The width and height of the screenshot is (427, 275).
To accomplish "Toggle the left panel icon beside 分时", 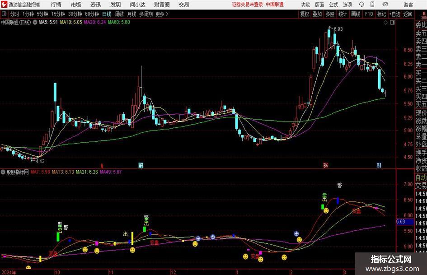I will tap(4, 14).
